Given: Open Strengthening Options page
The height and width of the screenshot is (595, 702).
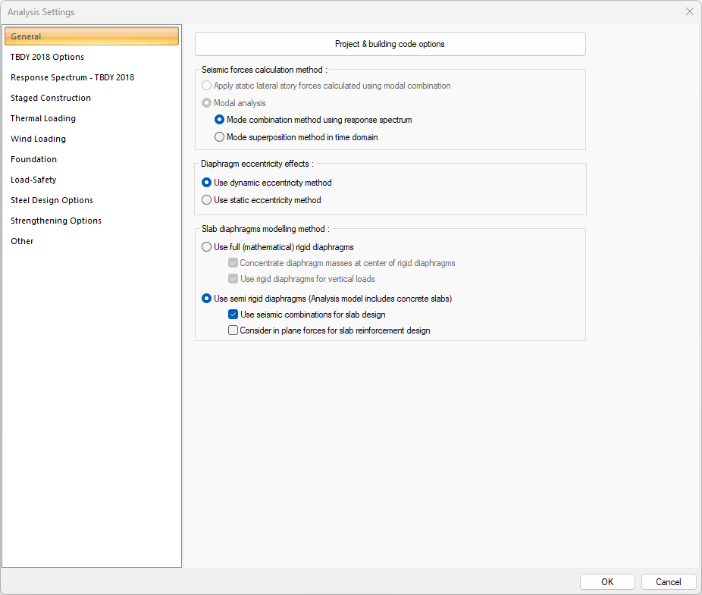Looking at the screenshot, I should pyautogui.click(x=56, y=221).
